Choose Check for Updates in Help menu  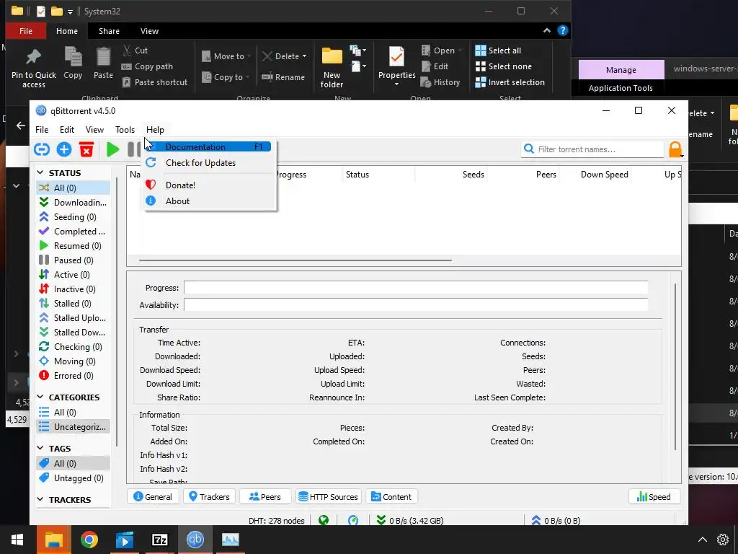pyautogui.click(x=208, y=163)
